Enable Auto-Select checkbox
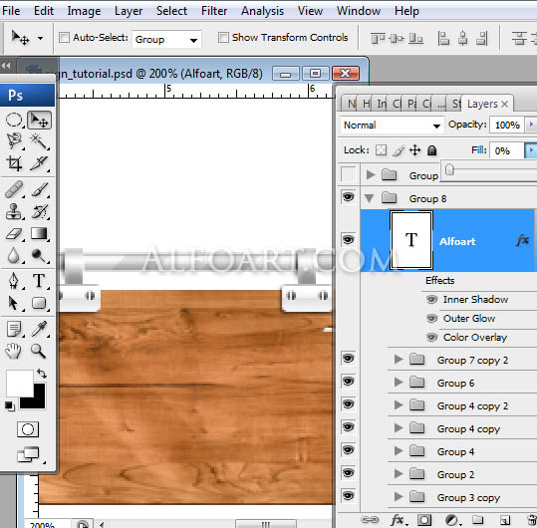537x528 pixels. click(x=64, y=37)
